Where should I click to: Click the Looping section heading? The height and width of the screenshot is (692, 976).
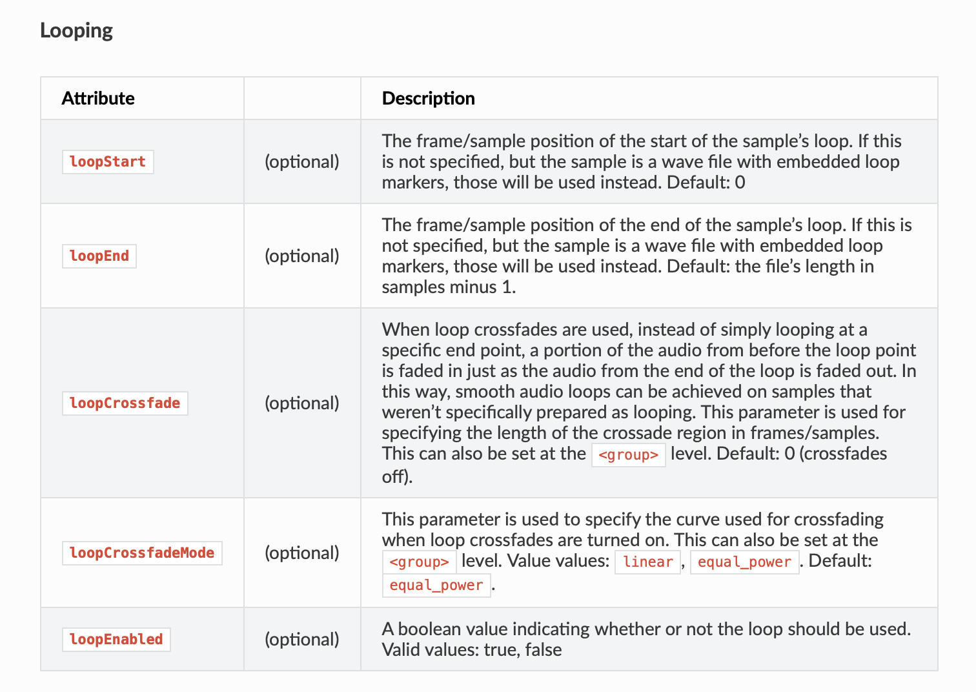point(76,30)
